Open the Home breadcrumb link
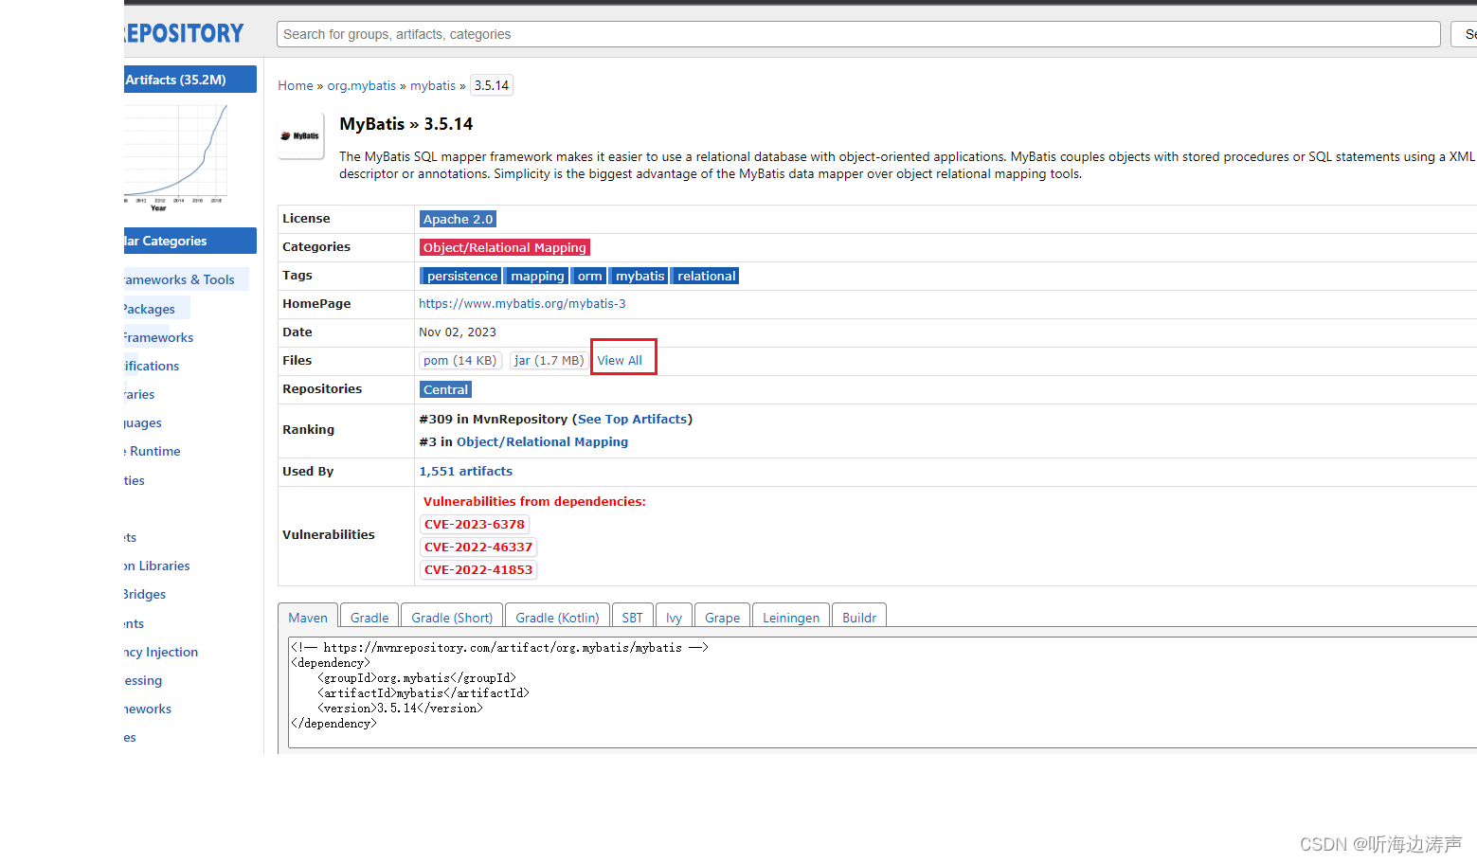The width and height of the screenshot is (1477, 862). point(296,85)
